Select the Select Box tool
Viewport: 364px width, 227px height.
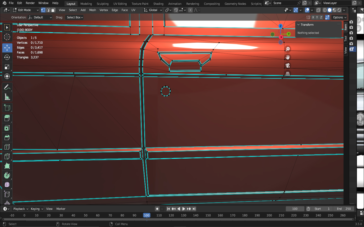pos(7,27)
